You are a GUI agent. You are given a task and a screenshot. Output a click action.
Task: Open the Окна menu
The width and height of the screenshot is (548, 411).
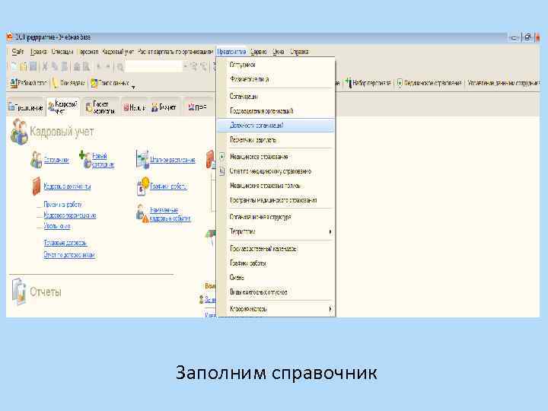tap(279, 52)
